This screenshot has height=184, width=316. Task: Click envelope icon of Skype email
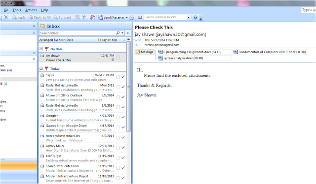point(42,75)
